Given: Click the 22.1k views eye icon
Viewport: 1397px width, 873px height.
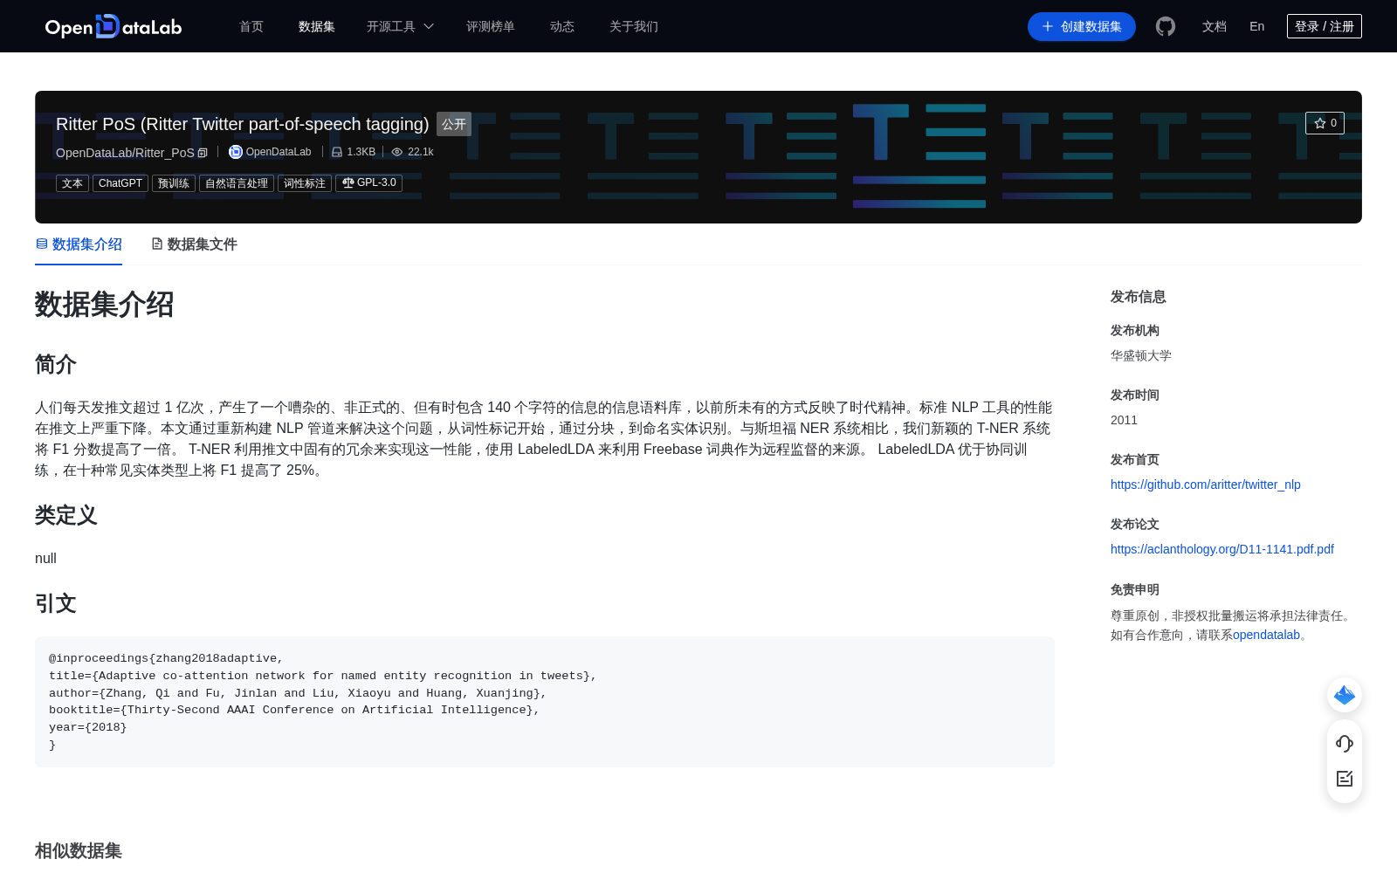Looking at the screenshot, I should (397, 152).
